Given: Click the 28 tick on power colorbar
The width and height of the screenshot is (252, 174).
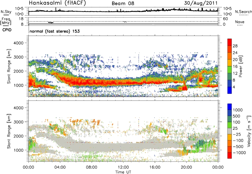Looking at the screenshot, I should tap(235, 46).
